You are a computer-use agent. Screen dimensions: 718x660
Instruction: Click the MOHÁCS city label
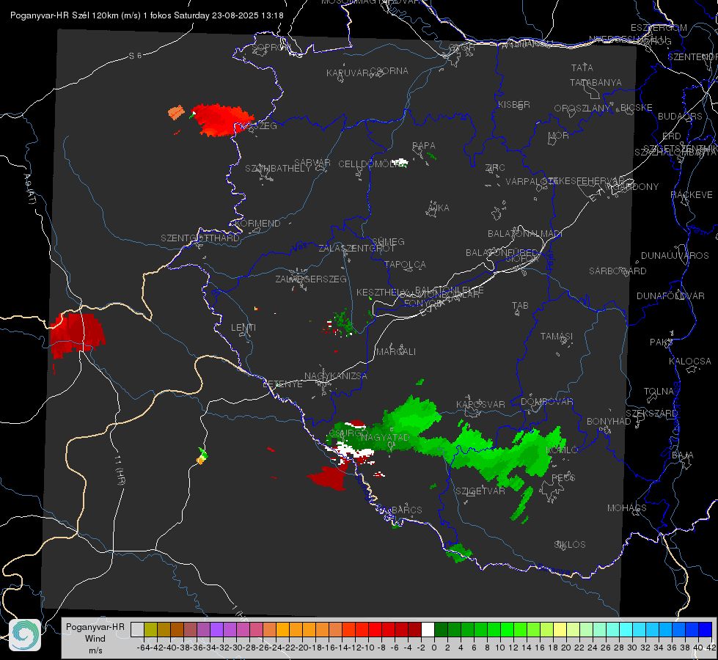coord(626,508)
